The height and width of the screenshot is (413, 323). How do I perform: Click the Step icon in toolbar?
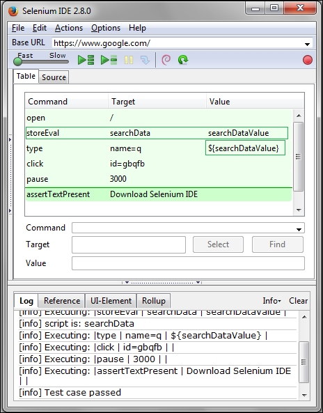145,60
